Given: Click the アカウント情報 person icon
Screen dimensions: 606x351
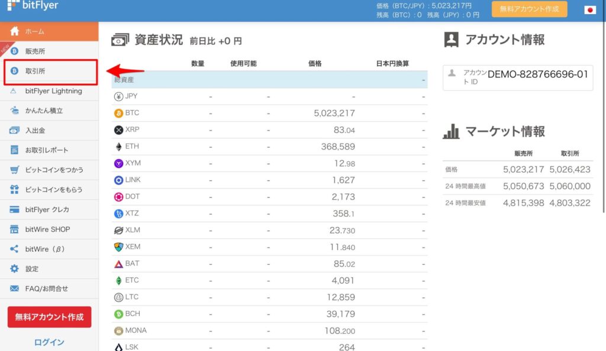Looking at the screenshot, I should pos(452,40).
